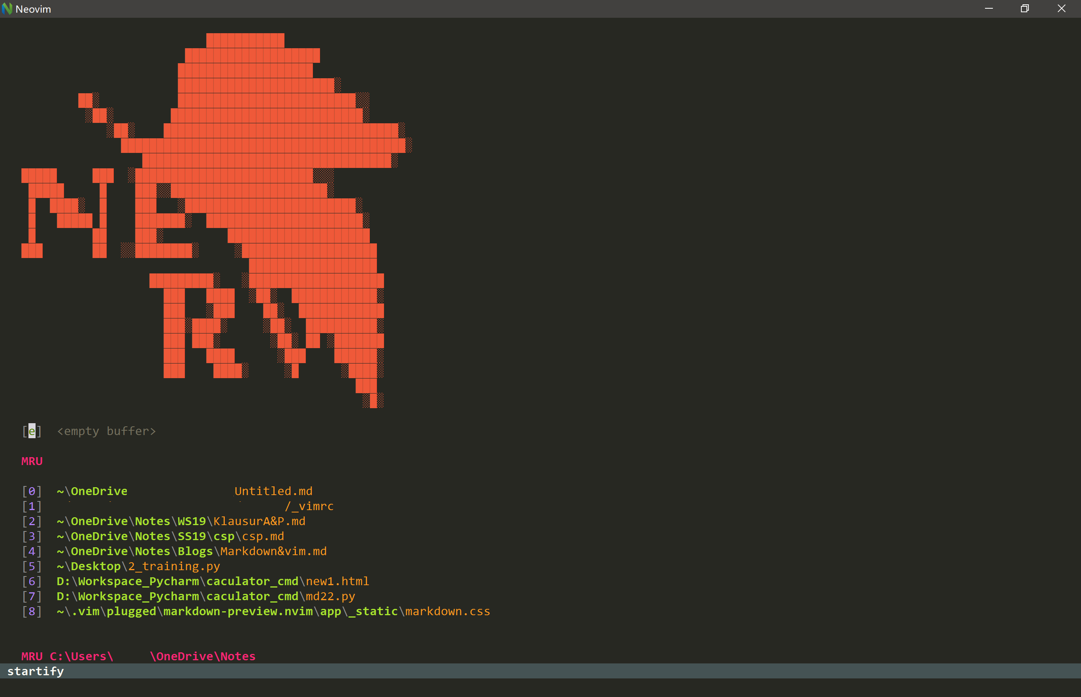Click the index [5] bracket marker
1081x697 pixels.
coord(32,566)
